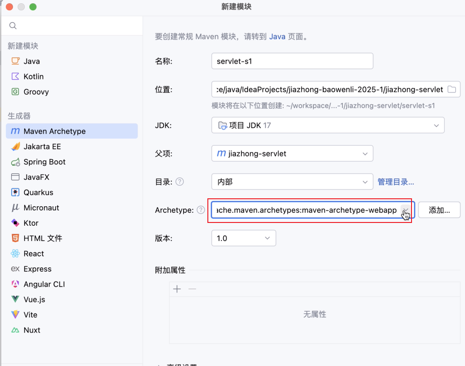
Task: Select the Java module type
Action: tap(72, 61)
